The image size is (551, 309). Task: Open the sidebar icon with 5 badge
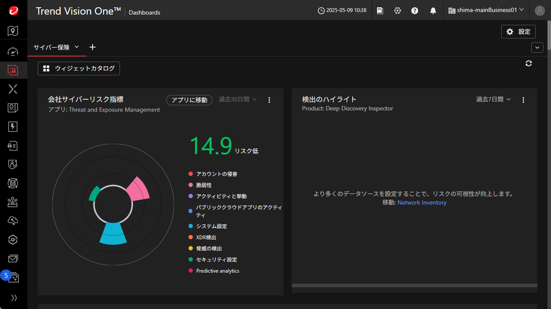pyautogui.click(x=13, y=277)
